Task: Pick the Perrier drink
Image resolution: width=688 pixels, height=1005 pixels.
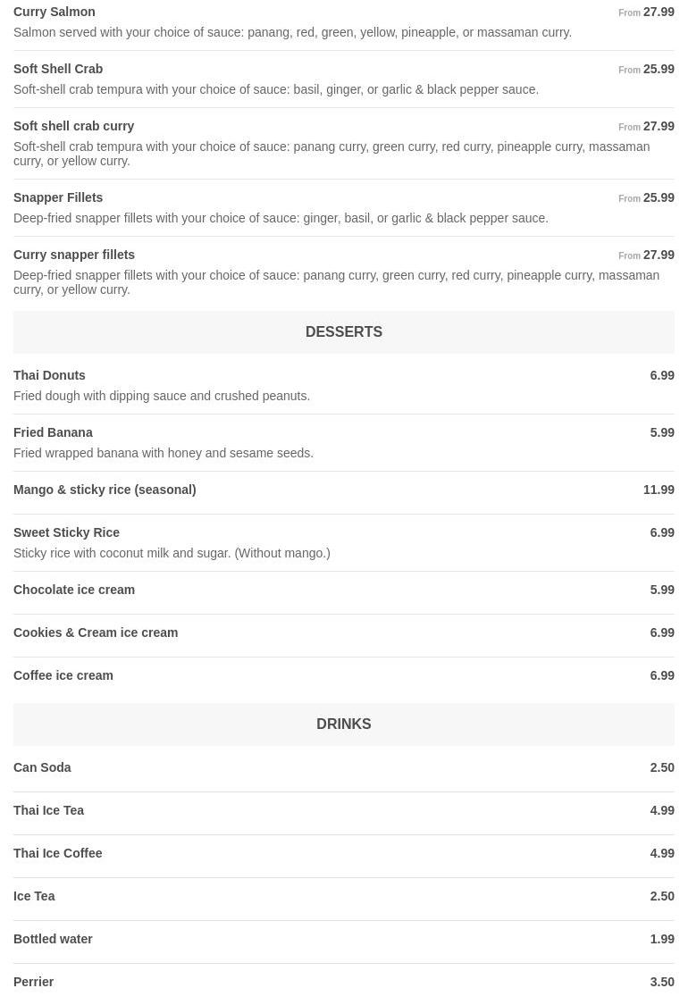Action: tap(34, 982)
